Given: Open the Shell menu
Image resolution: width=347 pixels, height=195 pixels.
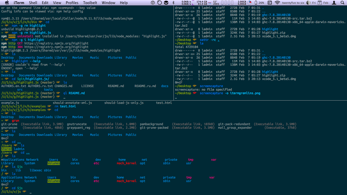Looking at the screenshot, I should (33, 3).
